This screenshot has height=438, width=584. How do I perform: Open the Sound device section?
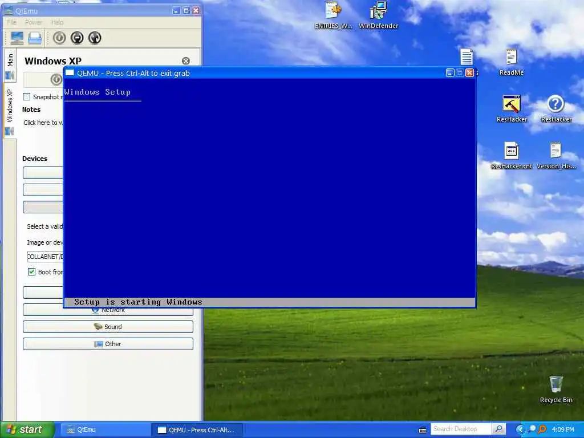pos(108,327)
